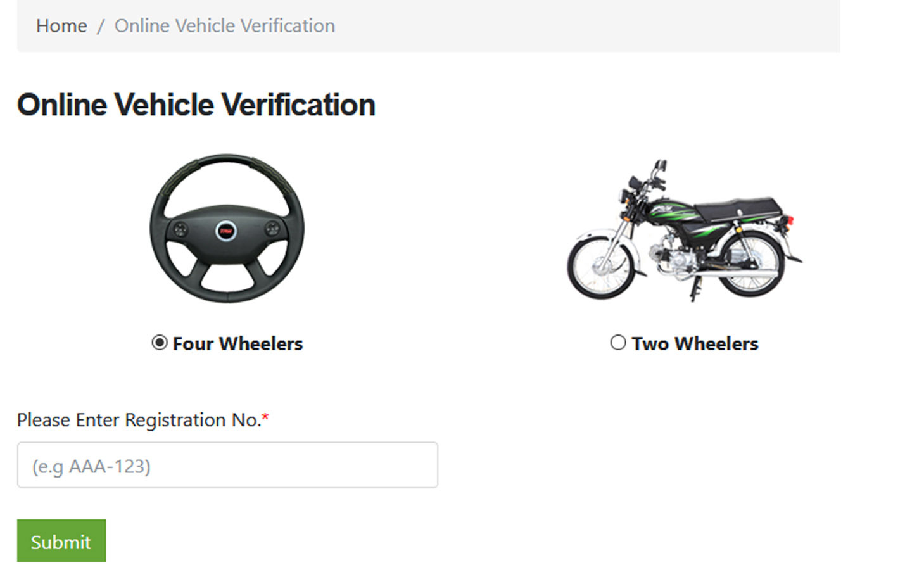The height and width of the screenshot is (570, 912).
Task: Click the Four Wheelers text label
Action: pos(237,343)
